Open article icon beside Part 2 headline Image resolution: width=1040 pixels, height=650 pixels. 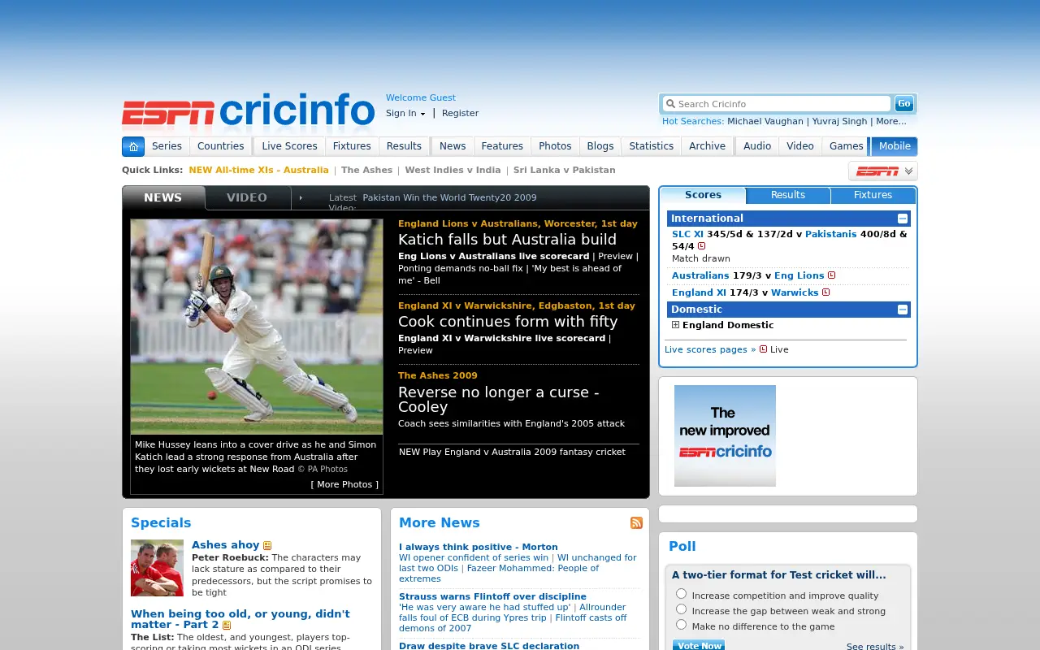click(x=227, y=625)
